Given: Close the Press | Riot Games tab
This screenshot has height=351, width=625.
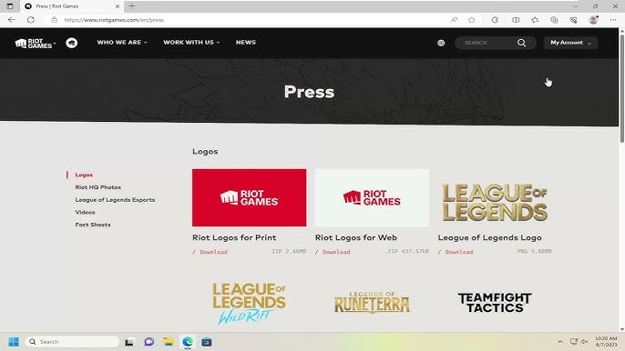Looking at the screenshot, I should tap(118, 6).
